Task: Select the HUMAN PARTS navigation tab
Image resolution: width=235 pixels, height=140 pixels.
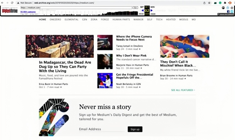Action: tap(121, 19)
